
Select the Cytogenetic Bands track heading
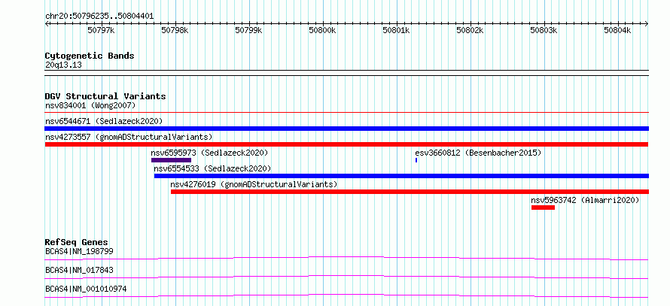(x=90, y=56)
